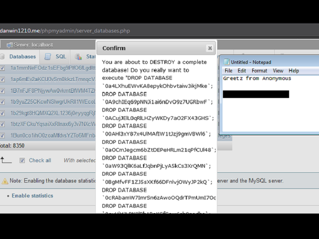
Task: Toggle checkbox for database 1b29kgt8HQMXQ2XL1236
Action: click(2, 113)
